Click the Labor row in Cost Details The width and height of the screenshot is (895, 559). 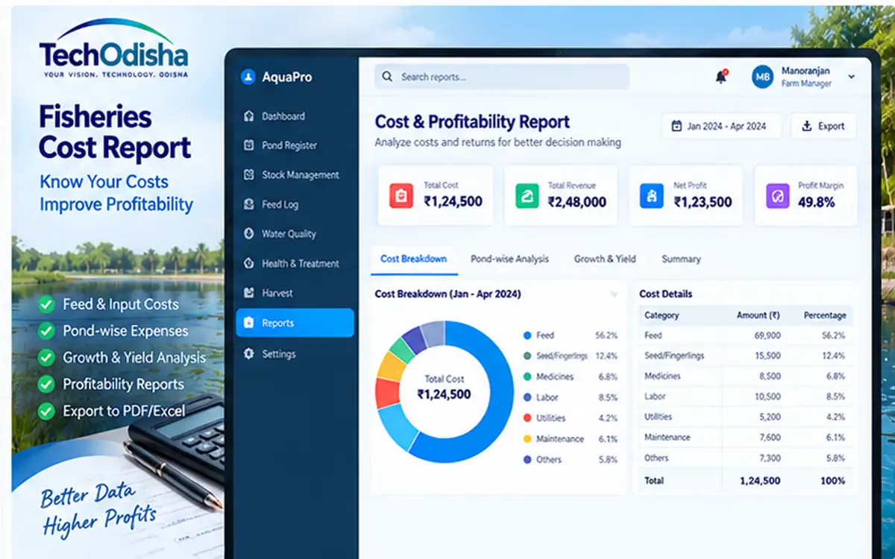coord(744,397)
